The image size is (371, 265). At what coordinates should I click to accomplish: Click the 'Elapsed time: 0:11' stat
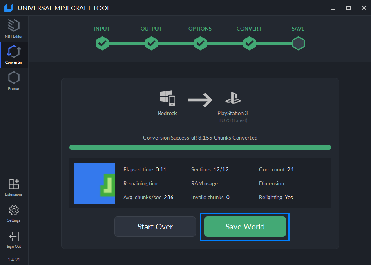point(145,170)
